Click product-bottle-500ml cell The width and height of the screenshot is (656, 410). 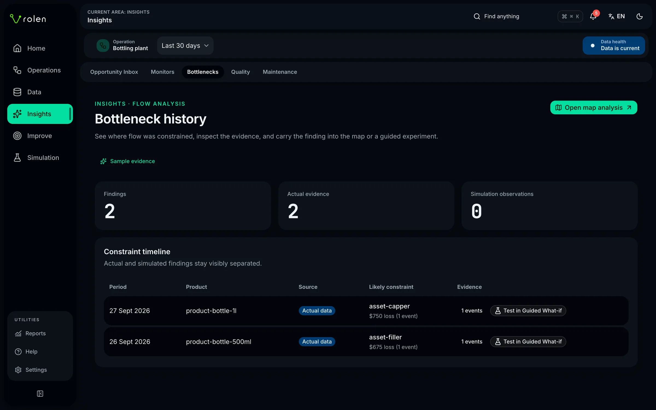218,342
